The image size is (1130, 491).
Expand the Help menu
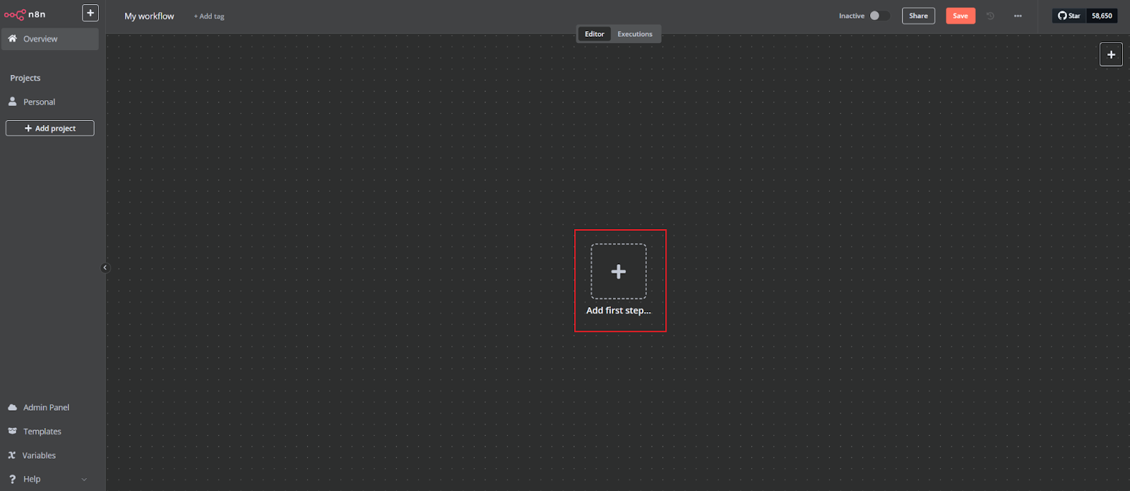pos(32,479)
